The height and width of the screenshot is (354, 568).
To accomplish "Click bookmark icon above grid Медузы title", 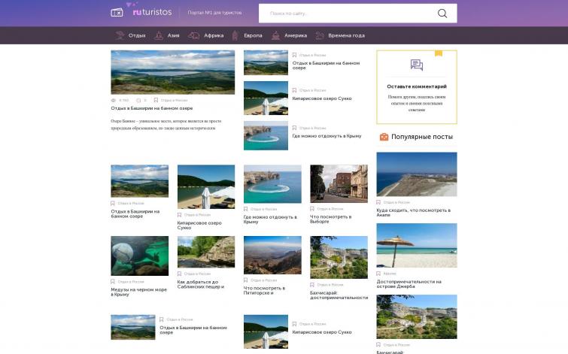I will point(113,282).
